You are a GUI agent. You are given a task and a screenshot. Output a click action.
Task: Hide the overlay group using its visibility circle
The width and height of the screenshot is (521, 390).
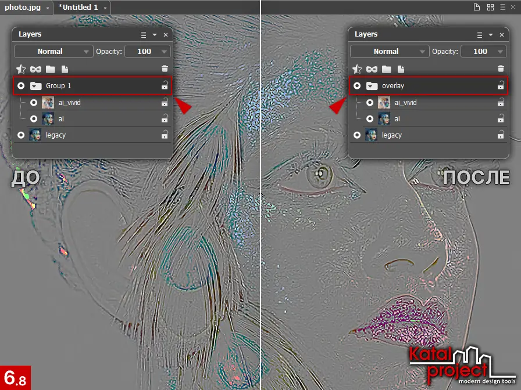coord(357,86)
